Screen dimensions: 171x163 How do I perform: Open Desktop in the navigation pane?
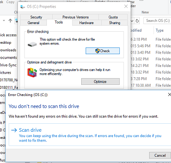tap(6, 42)
